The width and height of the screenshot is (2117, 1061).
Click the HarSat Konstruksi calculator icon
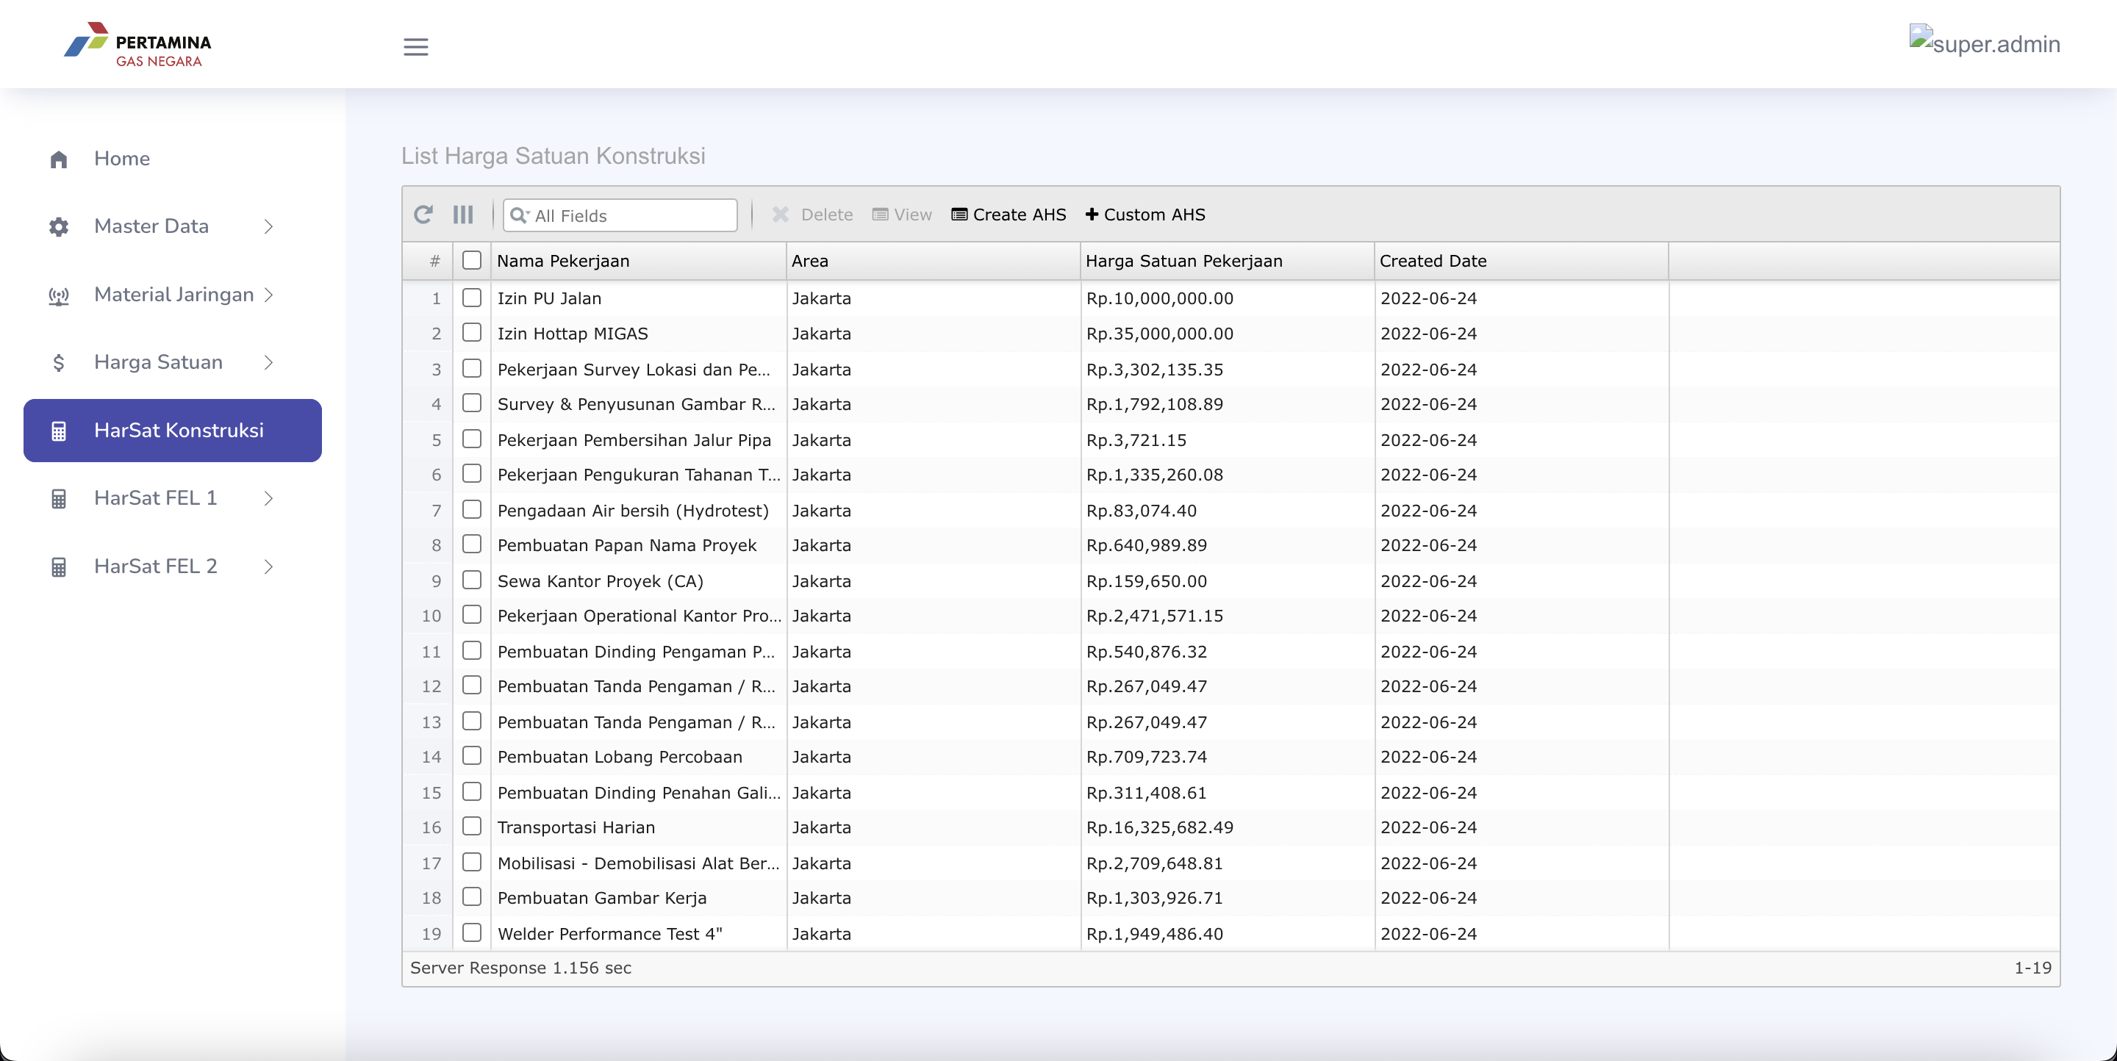click(58, 431)
